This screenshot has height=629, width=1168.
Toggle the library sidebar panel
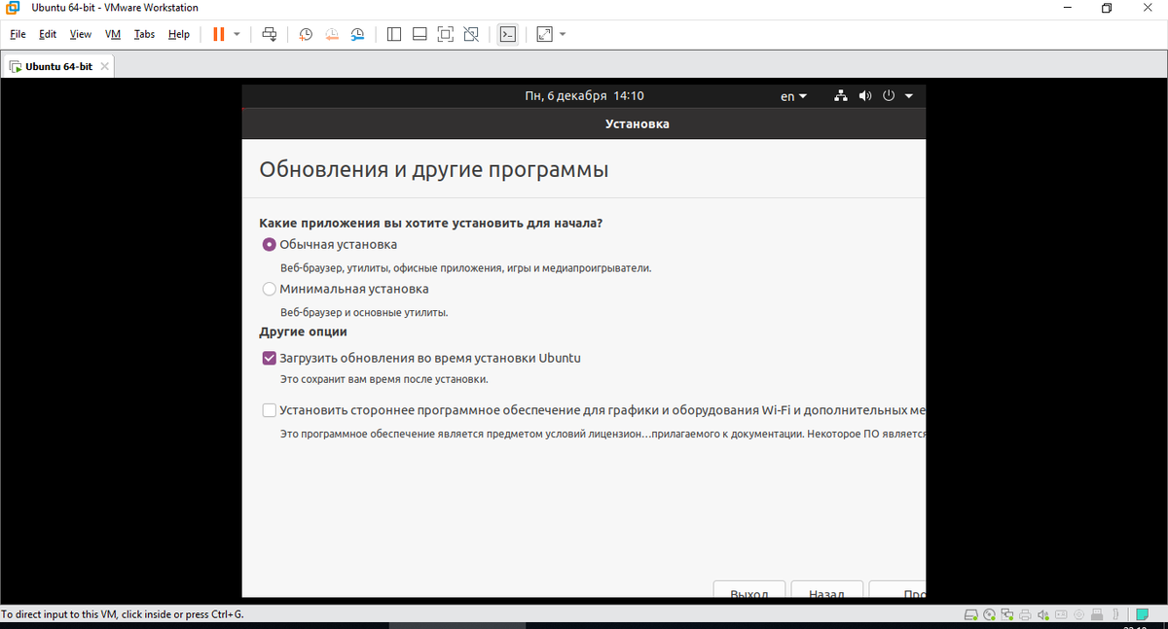click(394, 34)
